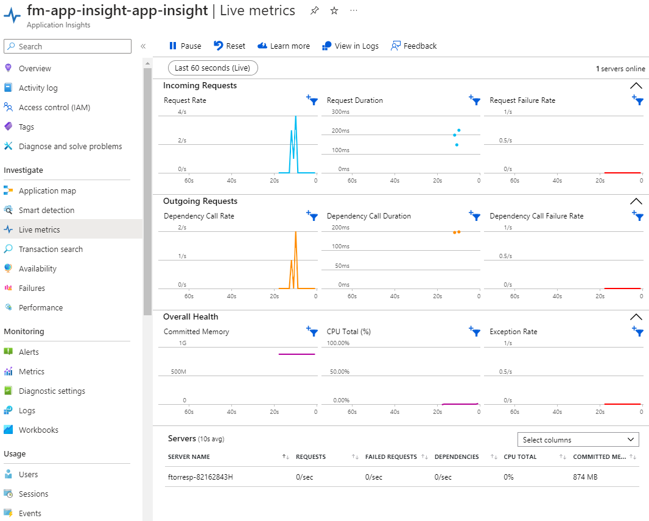Toggle favorite star for this view
Image resolution: width=649 pixels, height=521 pixels.
click(x=334, y=10)
